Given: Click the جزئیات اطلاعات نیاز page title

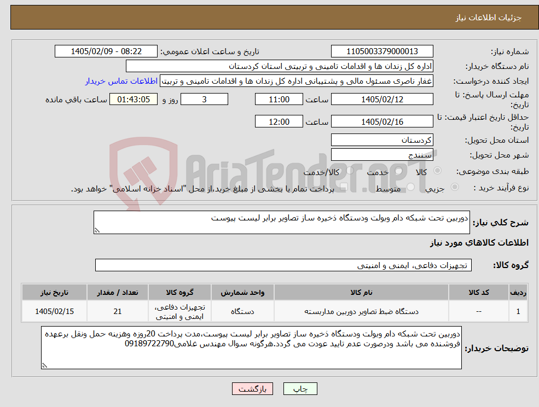Looking at the screenshot, I should 489,18.
